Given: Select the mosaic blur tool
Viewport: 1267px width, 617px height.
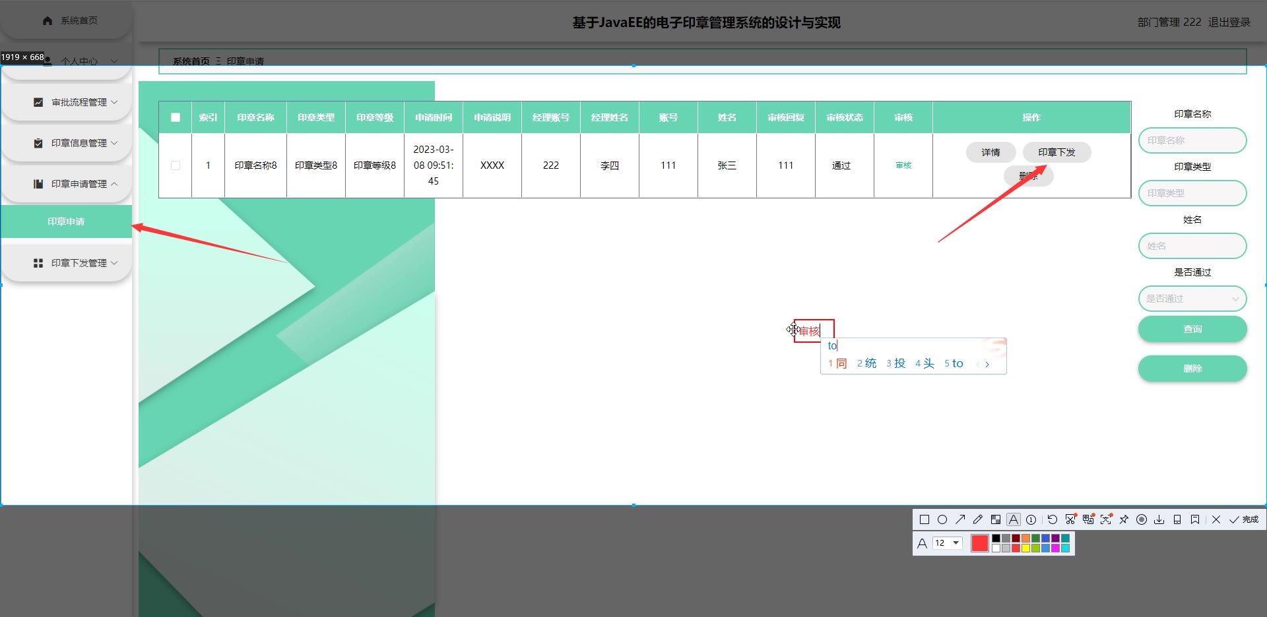Looking at the screenshot, I should coord(996,519).
